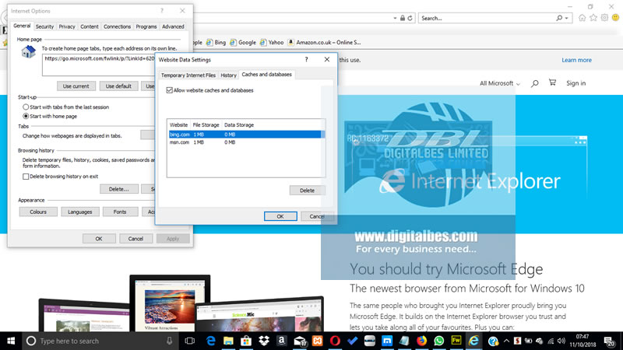This screenshot has height=350, width=623.
Task: Click the Internet Explorer taskbar icon
Action: click(x=473, y=341)
